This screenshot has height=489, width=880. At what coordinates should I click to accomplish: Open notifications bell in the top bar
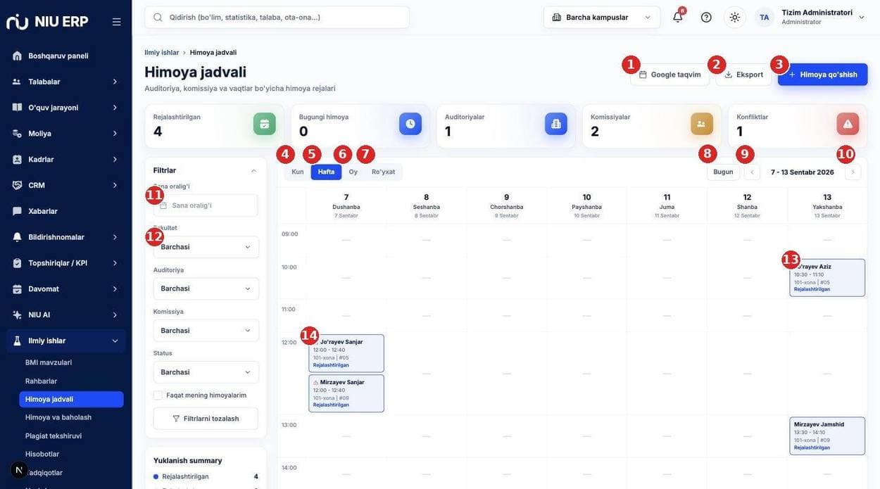click(x=678, y=17)
